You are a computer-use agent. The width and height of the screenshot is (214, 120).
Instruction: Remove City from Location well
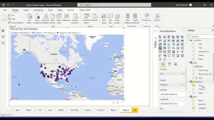(x=184, y=74)
